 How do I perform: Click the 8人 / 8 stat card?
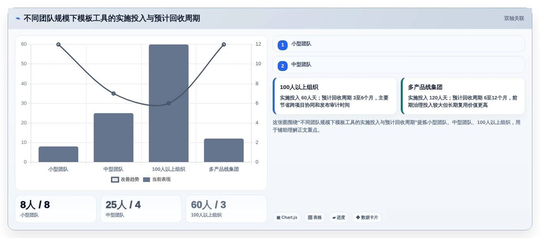56,209
